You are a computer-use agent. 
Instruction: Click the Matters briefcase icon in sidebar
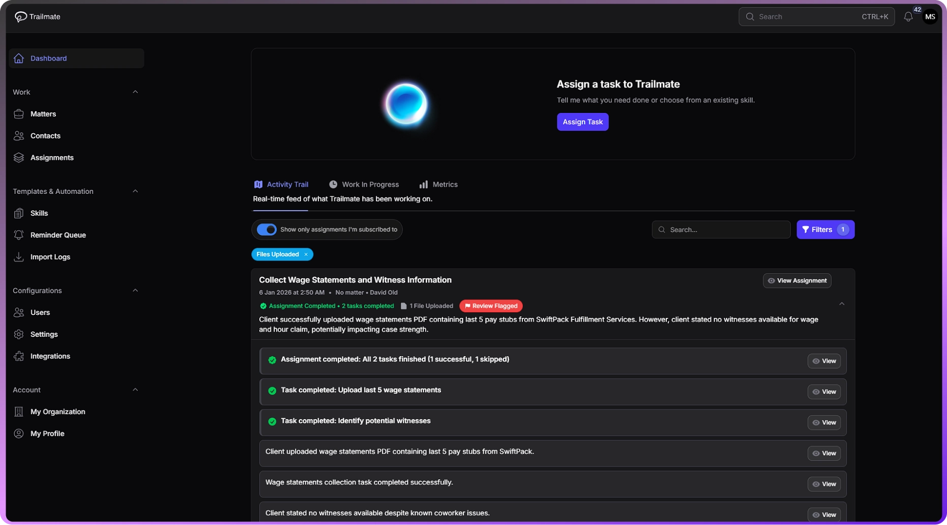click(19, 114)
